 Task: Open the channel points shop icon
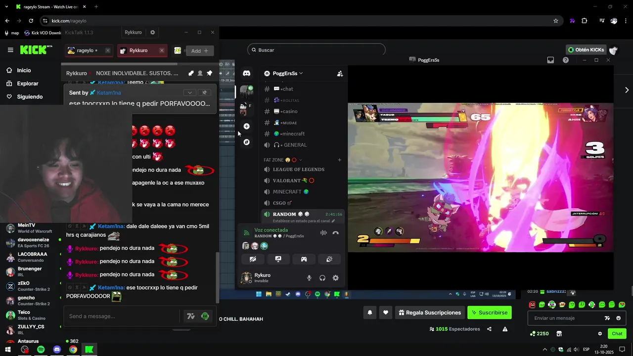pyautogui.click(x=559, y=334)
